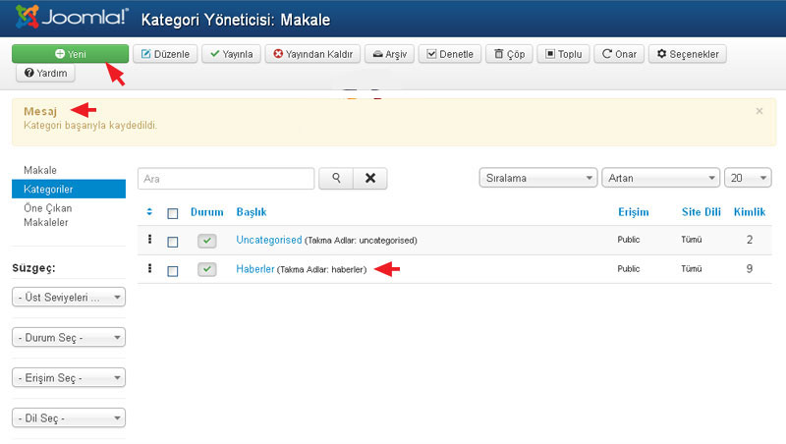This screenshot has height=444, width=786.
Task: Sort by Erişim column
Action: [x=633, y=212]
